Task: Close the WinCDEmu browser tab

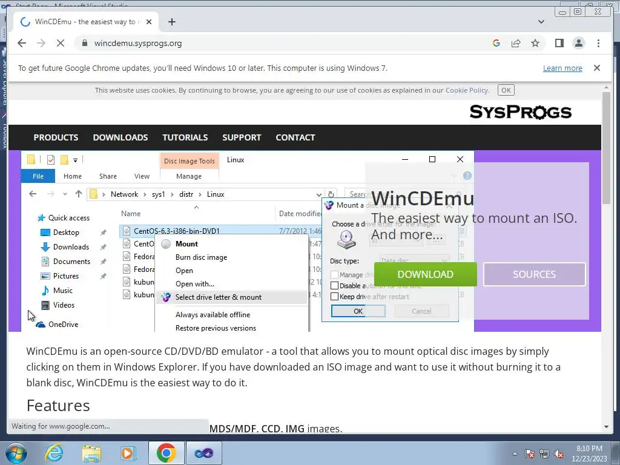Action: 149,22
